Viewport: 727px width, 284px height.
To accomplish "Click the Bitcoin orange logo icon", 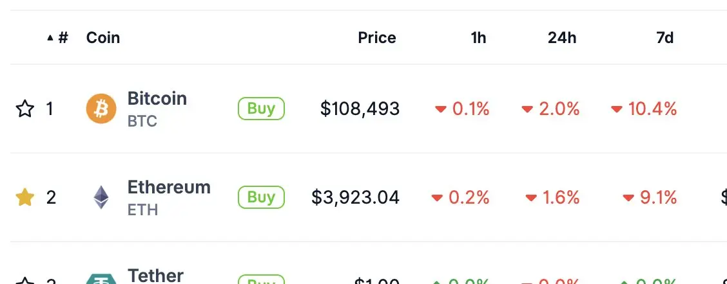I will pyautogui.click(x=101, y=109).
